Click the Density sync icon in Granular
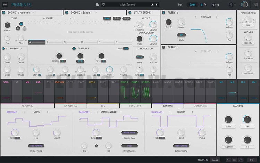The image size is (260, 163). 63,61
